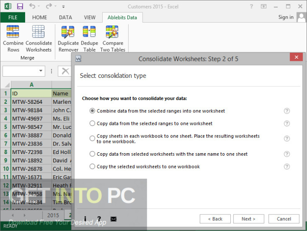This screenshot has height=231, width=307.
Task: Click the Combine Rows tool icon
Action: [x=13, y=31]
